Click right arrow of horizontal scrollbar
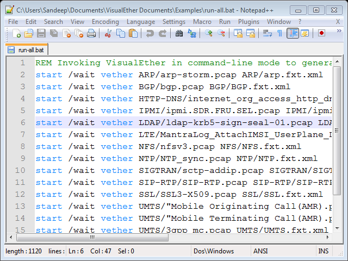The height and width of the screenshot is (261, 348). 327,237
